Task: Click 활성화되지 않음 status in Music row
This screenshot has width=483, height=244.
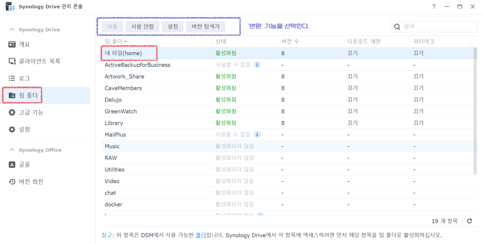Action: click(235, 146)
